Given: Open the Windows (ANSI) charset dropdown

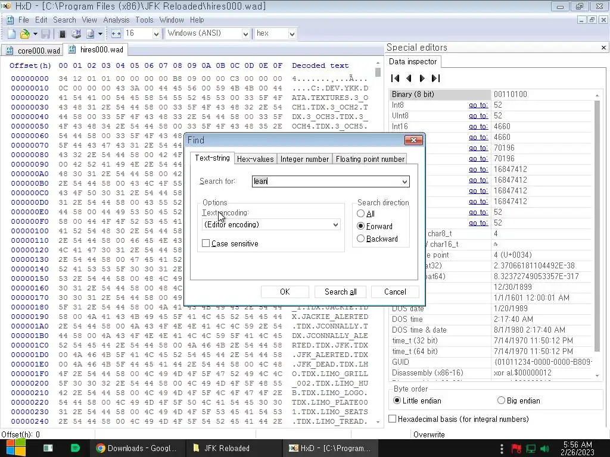Looking at the screenshot, I should point(245,34).
